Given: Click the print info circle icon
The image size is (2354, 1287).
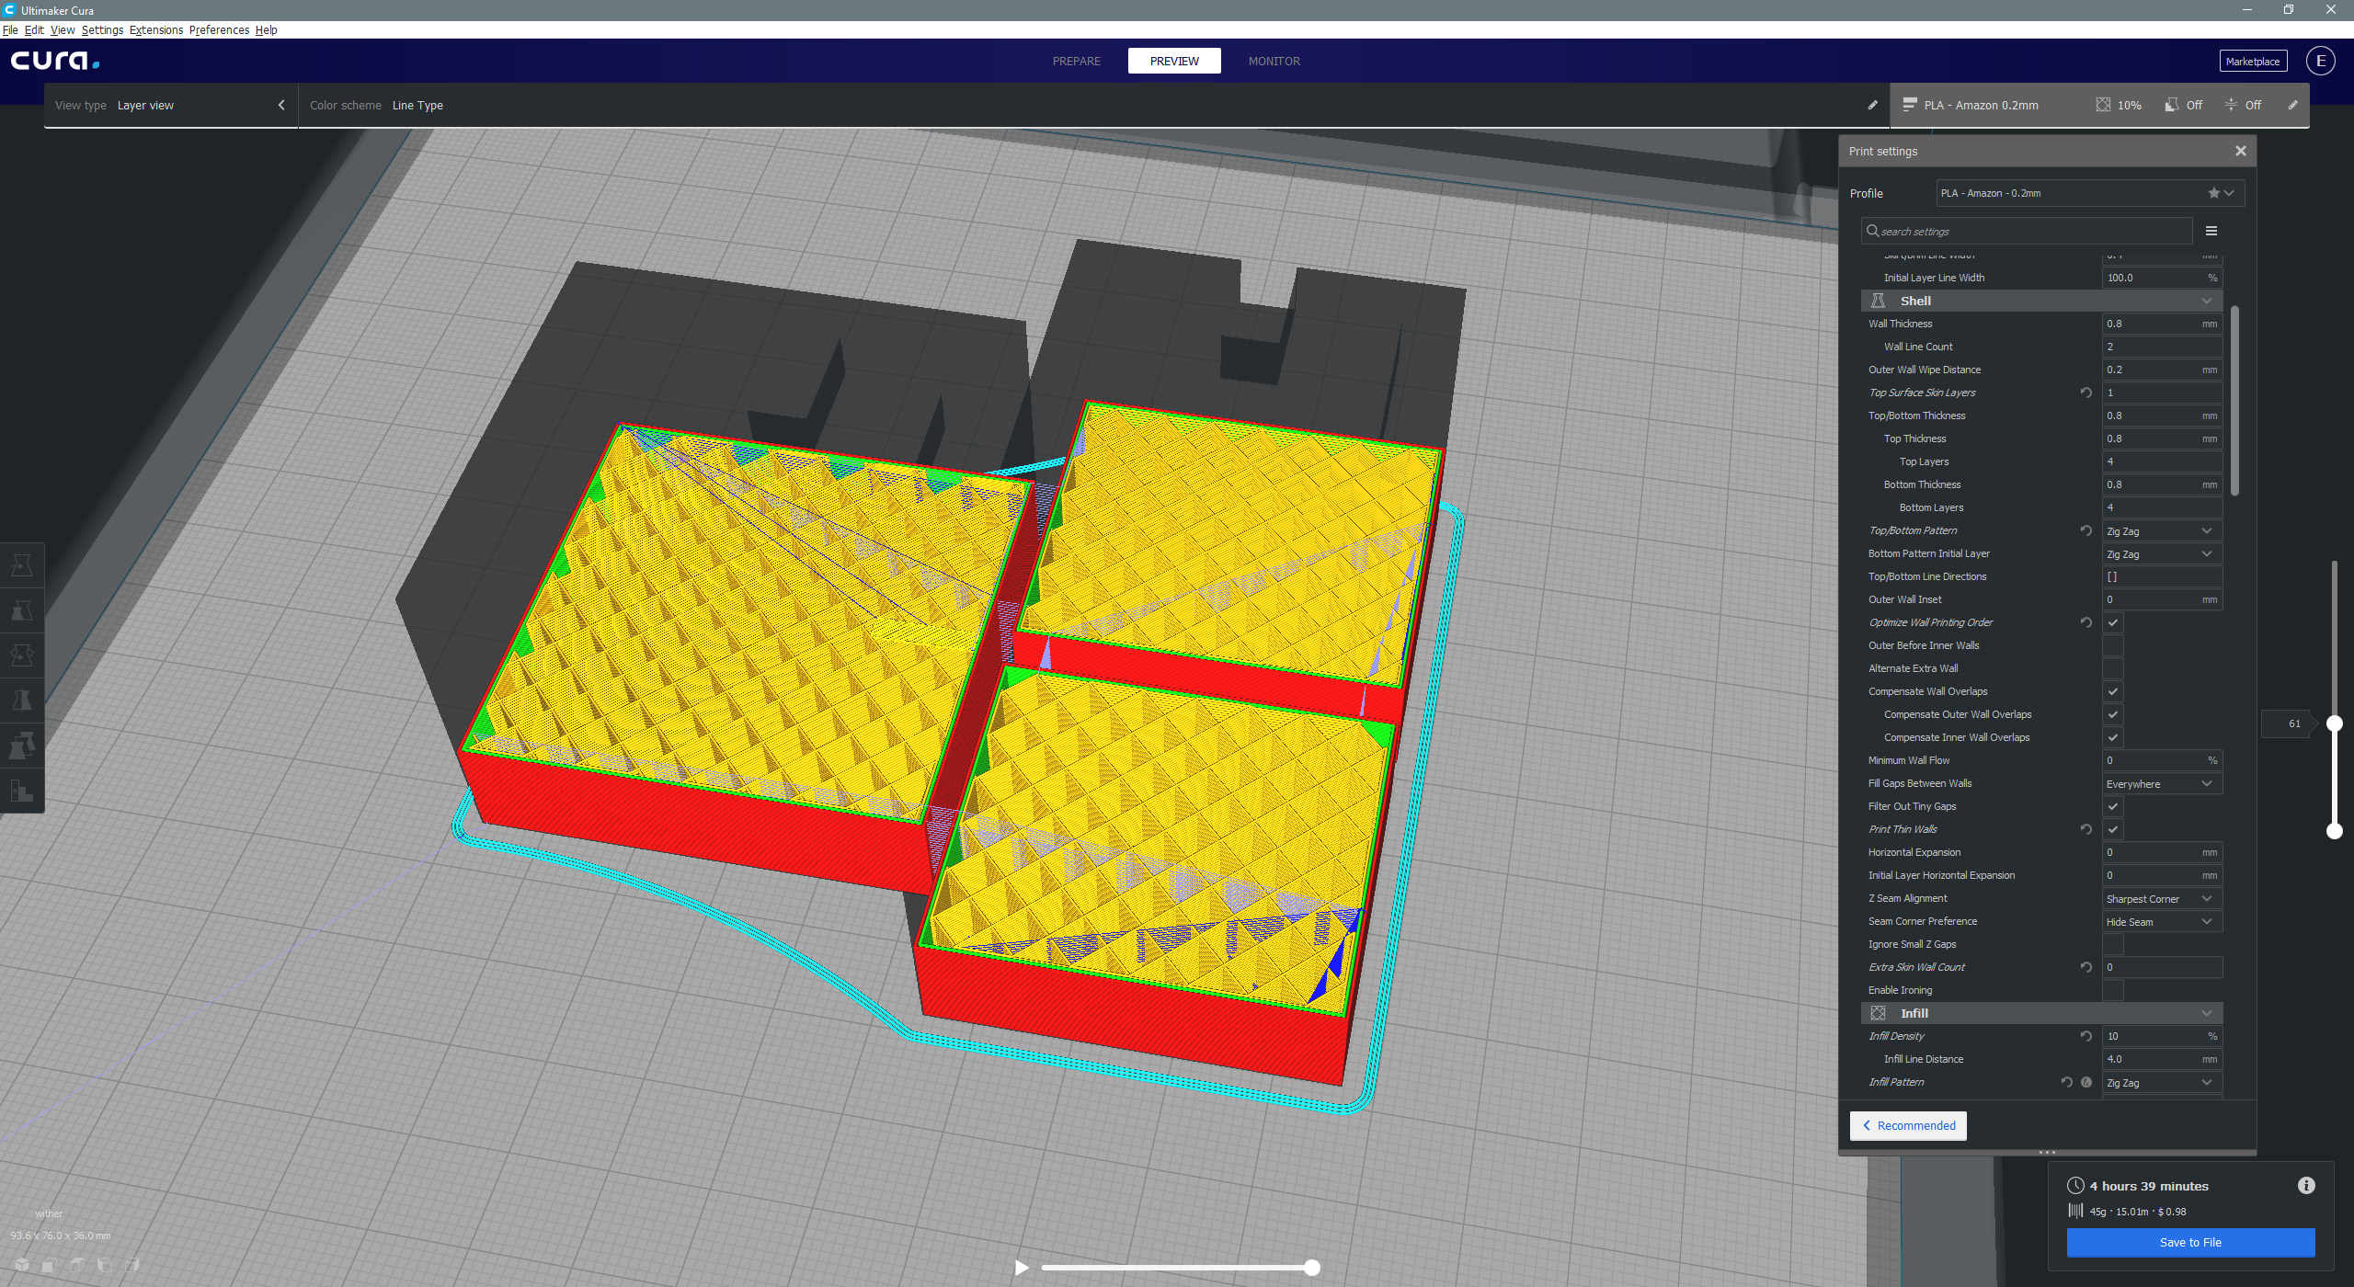Looking at the screenshot, I should coord(2305,1186).
